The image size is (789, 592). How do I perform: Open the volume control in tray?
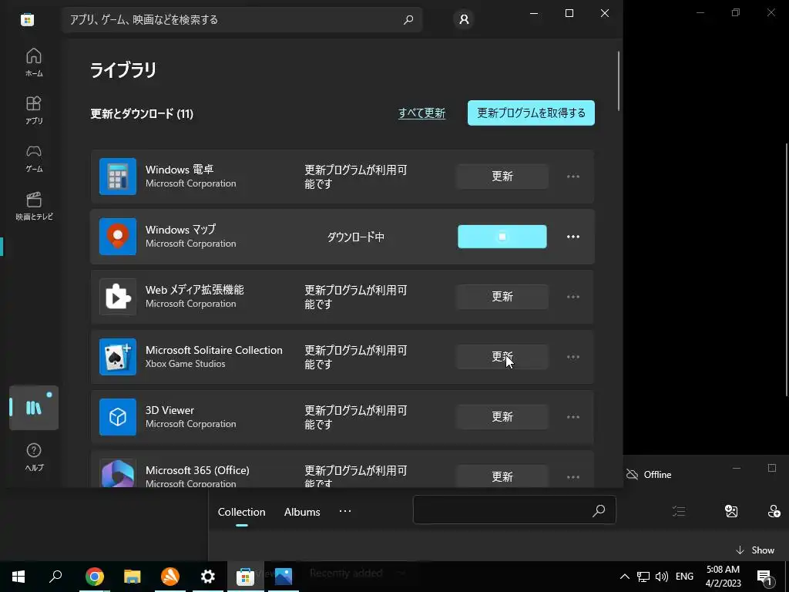(662, 577)
